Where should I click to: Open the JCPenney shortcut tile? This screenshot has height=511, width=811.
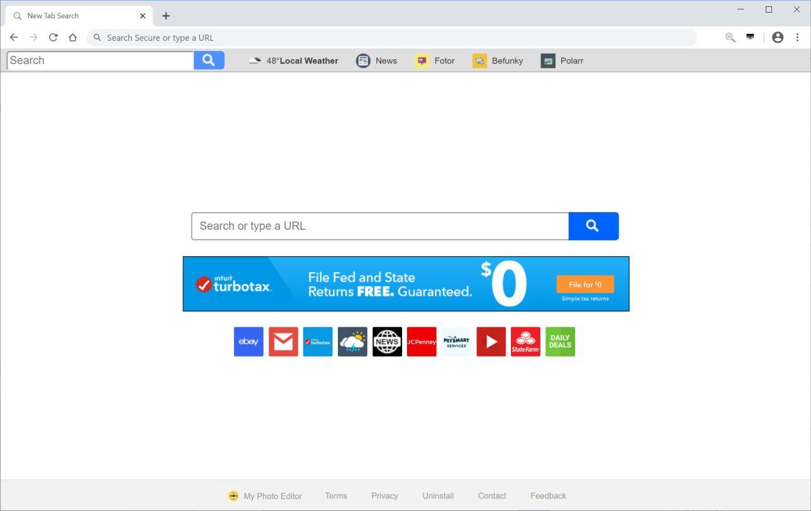[422, 342]
